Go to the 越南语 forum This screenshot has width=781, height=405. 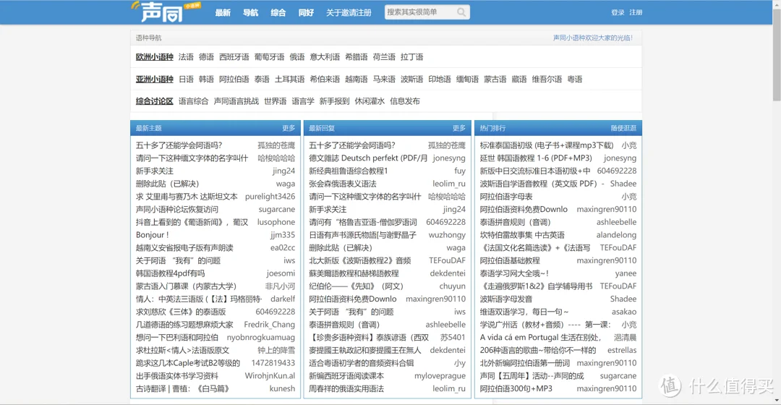356,80
